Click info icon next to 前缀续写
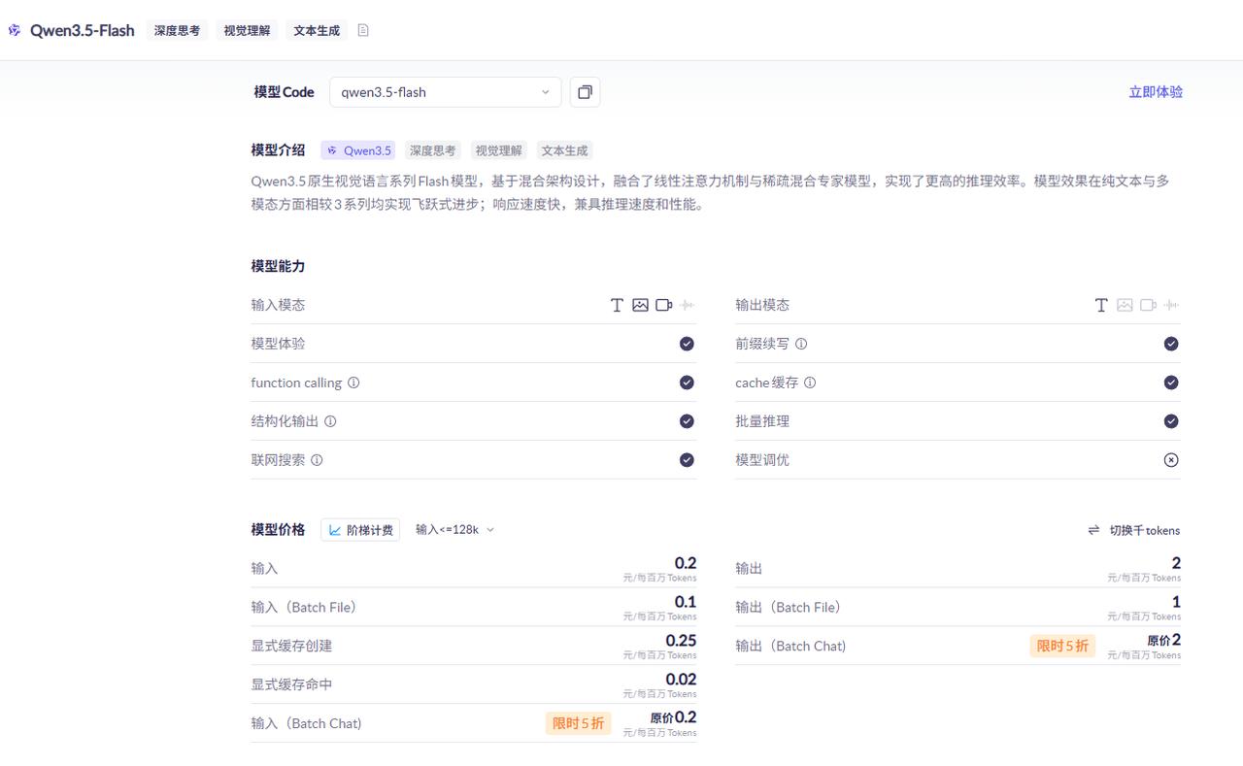1243x766 pixels. point(801,344)
